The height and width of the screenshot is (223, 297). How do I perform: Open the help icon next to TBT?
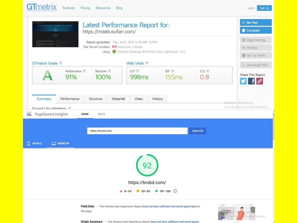(173, 71)
